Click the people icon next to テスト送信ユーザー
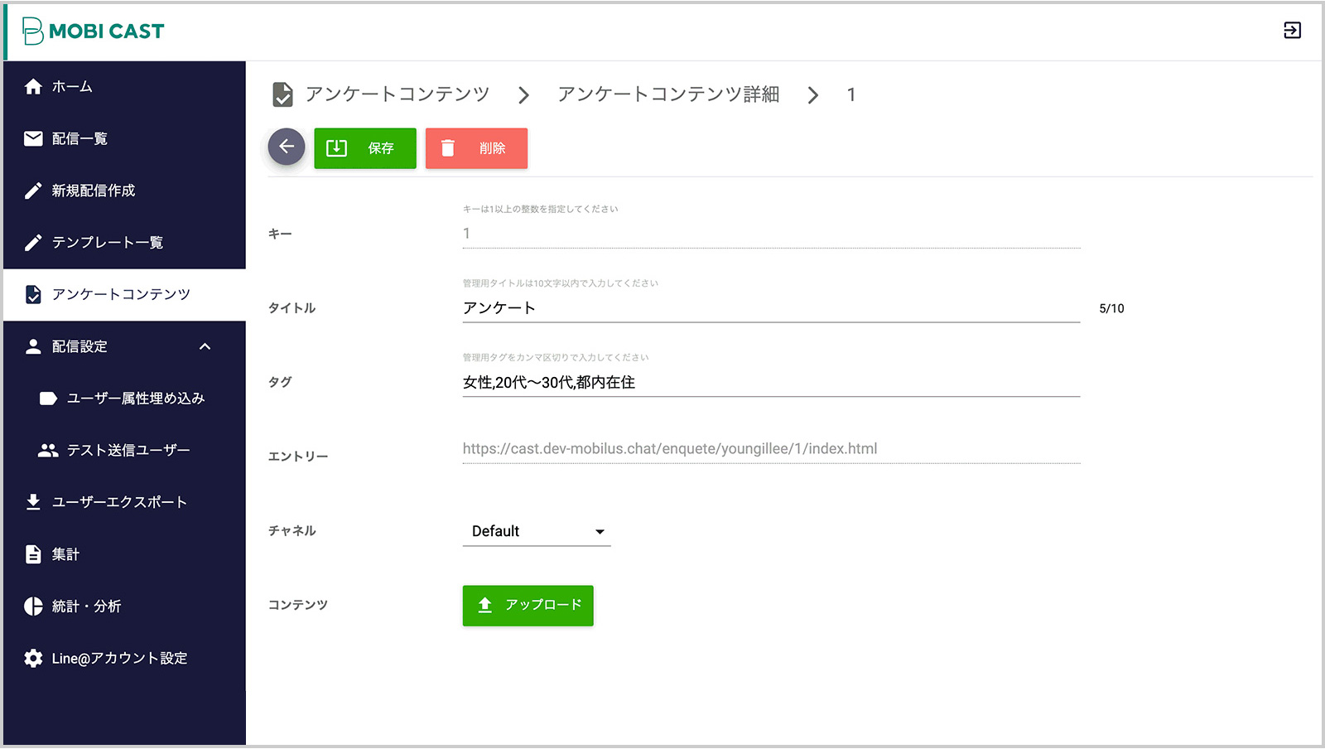1325x749 pixels. click(x=48, y=451)
